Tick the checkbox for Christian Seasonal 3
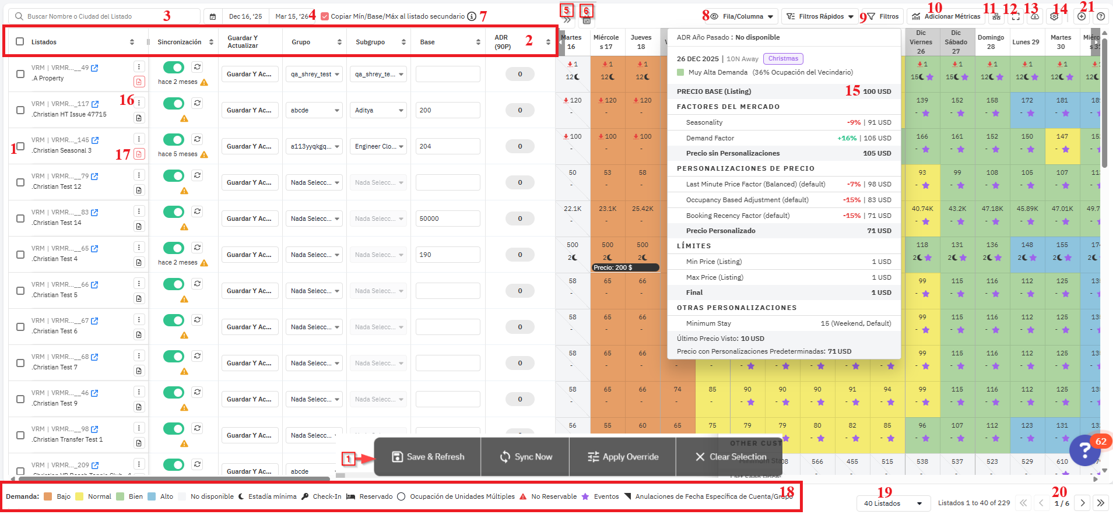The height and width of the screenshot is (518, 1113). 20,146
